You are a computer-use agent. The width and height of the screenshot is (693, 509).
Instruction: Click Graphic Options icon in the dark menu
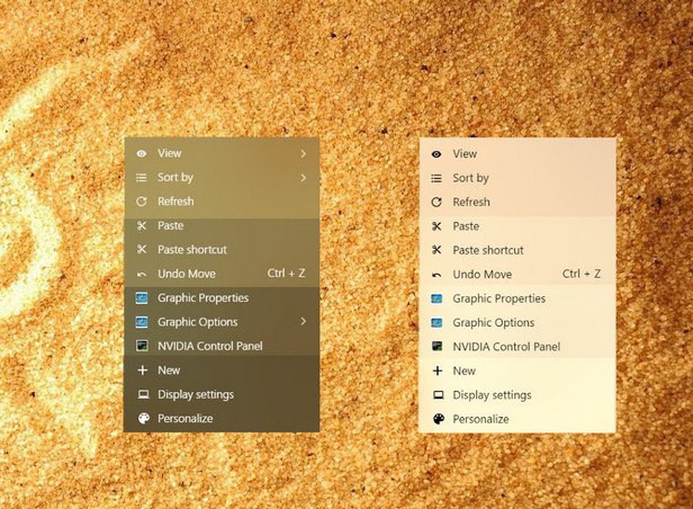141,322
